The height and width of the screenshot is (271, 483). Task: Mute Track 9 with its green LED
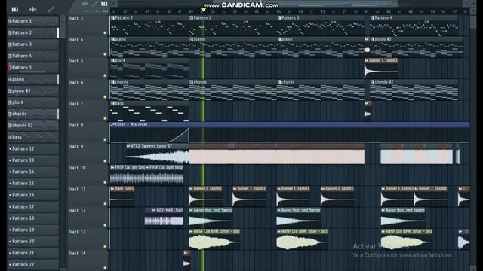pyautogui.click(x=105, y=160)
